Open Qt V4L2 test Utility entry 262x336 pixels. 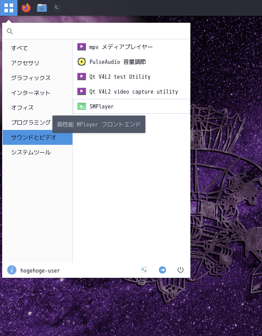tap(131, 77)
